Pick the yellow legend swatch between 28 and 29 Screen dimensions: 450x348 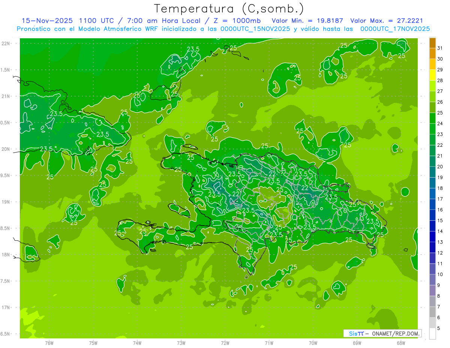click(432, 75)
